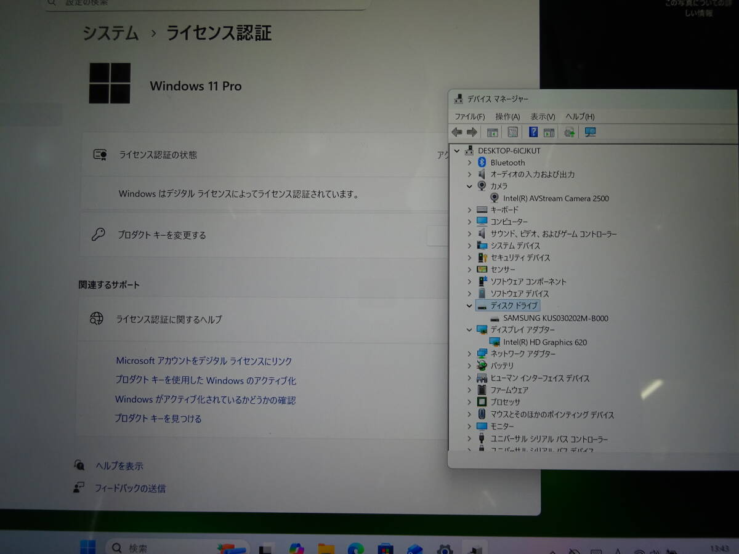Viewport: 739px width, 554px height.
Task: Select ソフトウェア デバイス tree item
Action: [x=520, y=294]
